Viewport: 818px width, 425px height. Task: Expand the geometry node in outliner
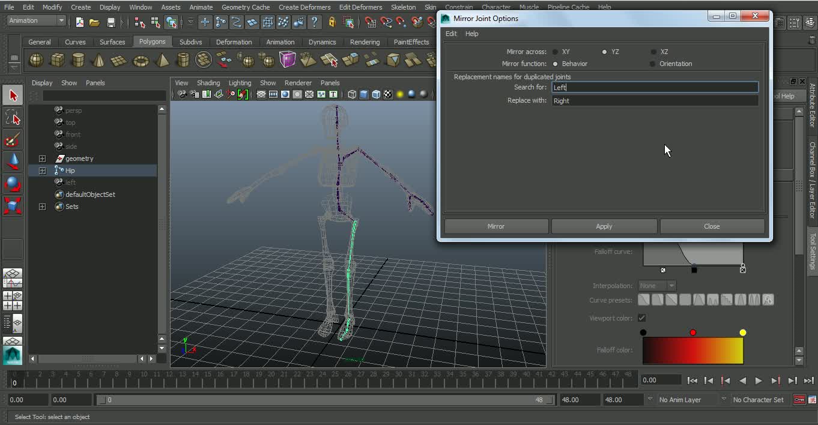[42, 158]
